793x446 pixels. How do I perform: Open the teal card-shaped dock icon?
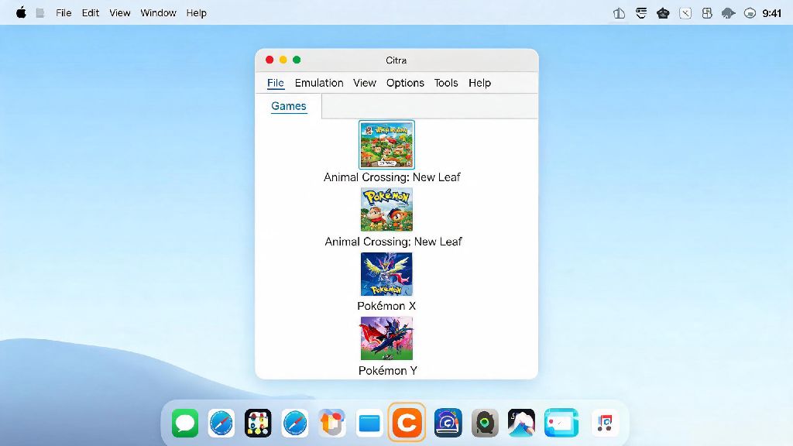coord(561,423)
